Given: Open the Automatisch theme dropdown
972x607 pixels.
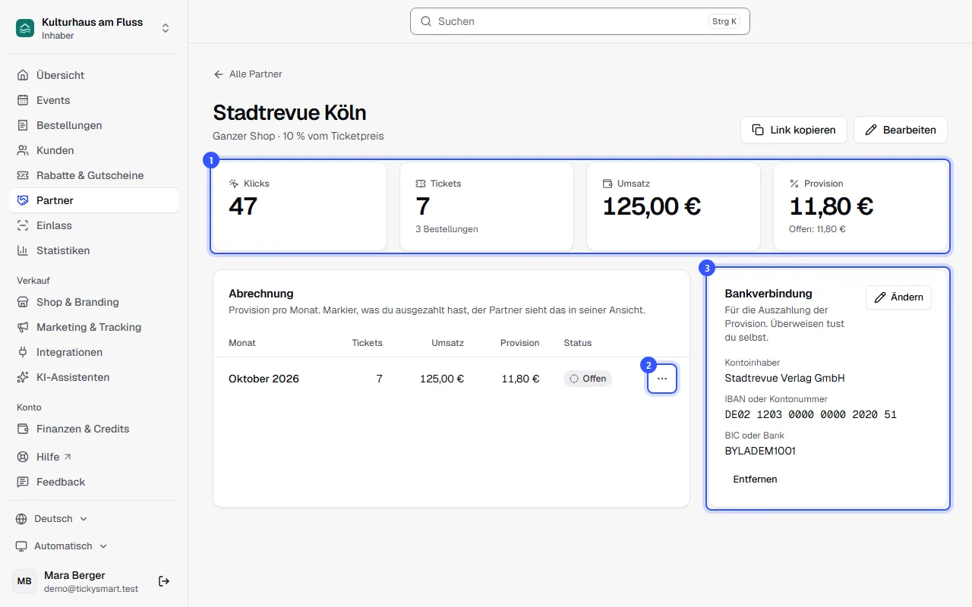Looking at the screenshot, I should (x=62, y=546).
